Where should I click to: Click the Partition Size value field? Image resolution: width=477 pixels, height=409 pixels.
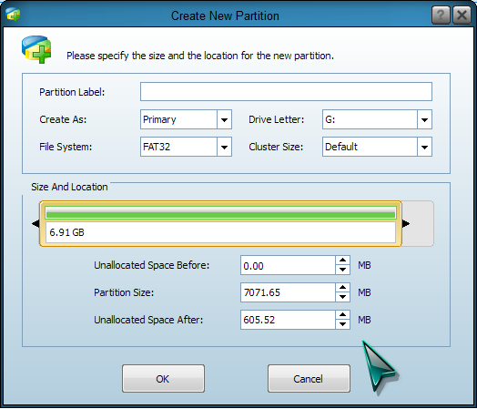288,292
